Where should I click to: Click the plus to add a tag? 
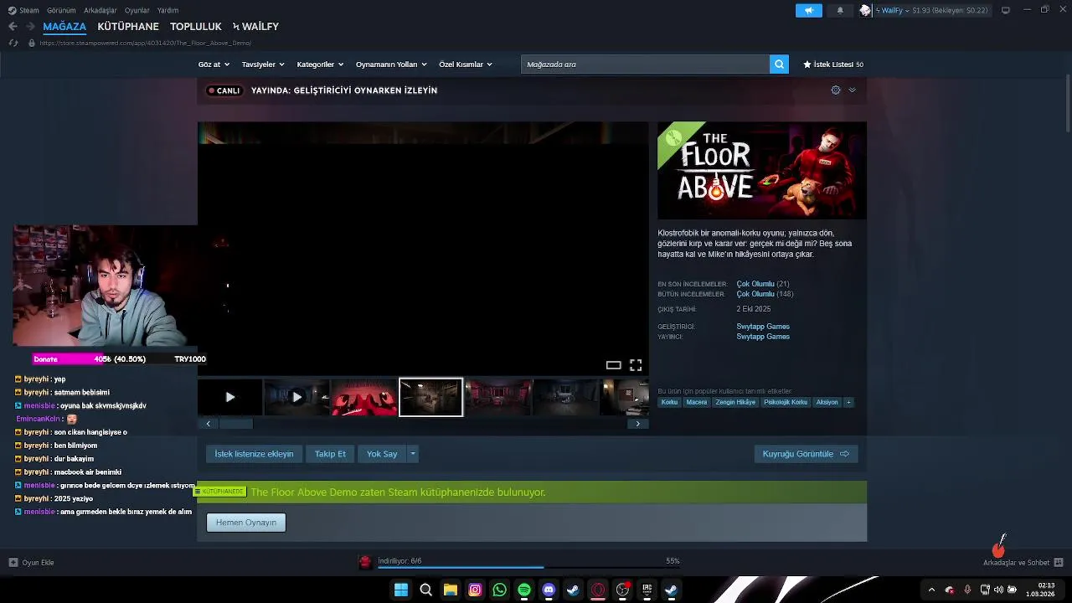pyautogui.click(x=848, y=402)
